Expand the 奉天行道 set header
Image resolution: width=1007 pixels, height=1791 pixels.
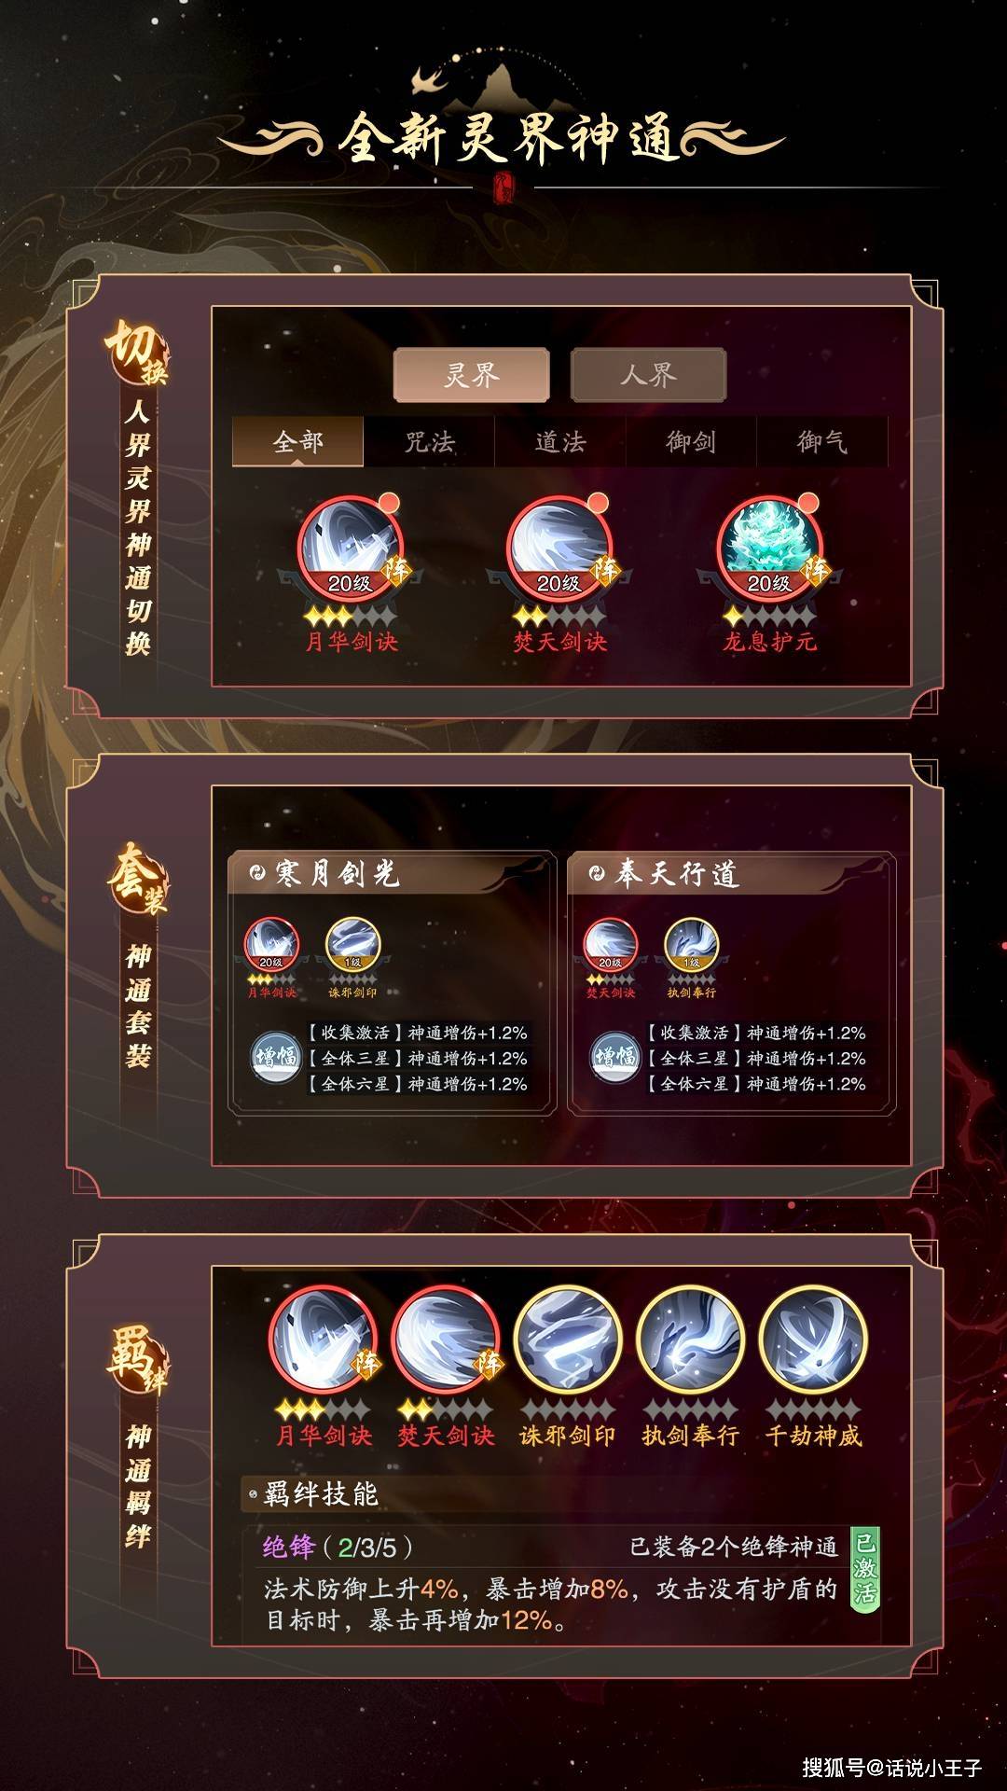730,873
